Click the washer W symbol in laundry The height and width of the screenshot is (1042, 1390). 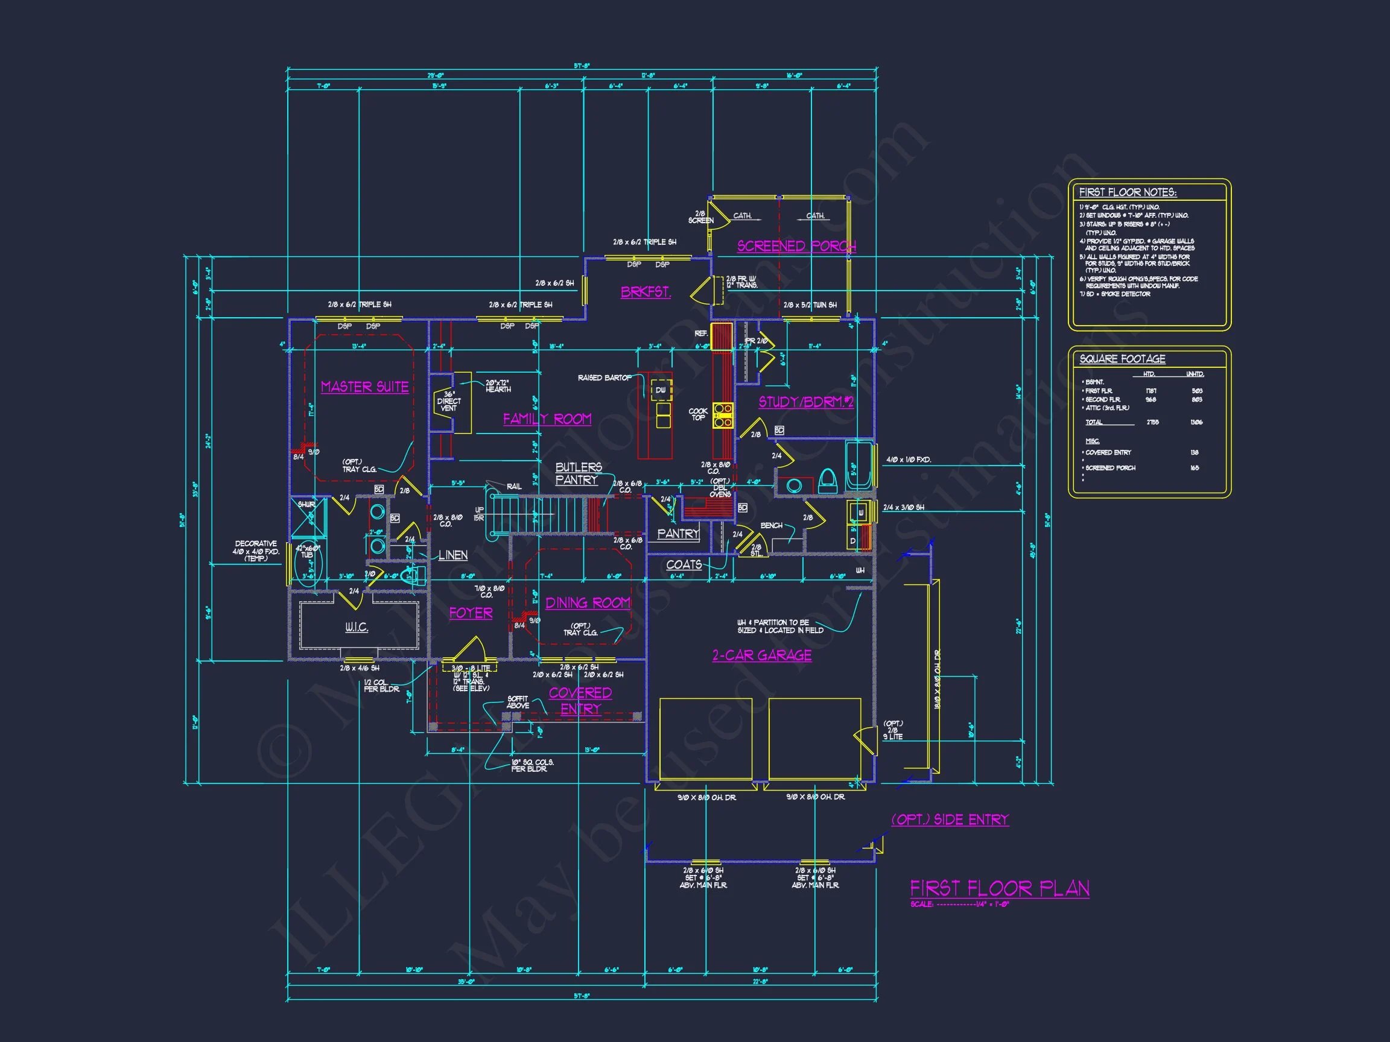point(860,513)
